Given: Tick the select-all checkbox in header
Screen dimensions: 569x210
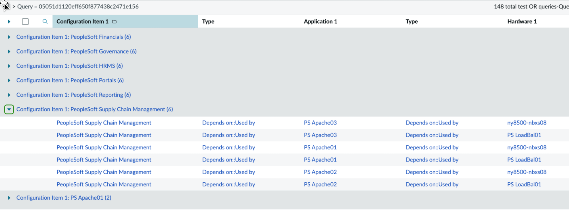Looking at the screenshot, I should [x=25, y=22].
